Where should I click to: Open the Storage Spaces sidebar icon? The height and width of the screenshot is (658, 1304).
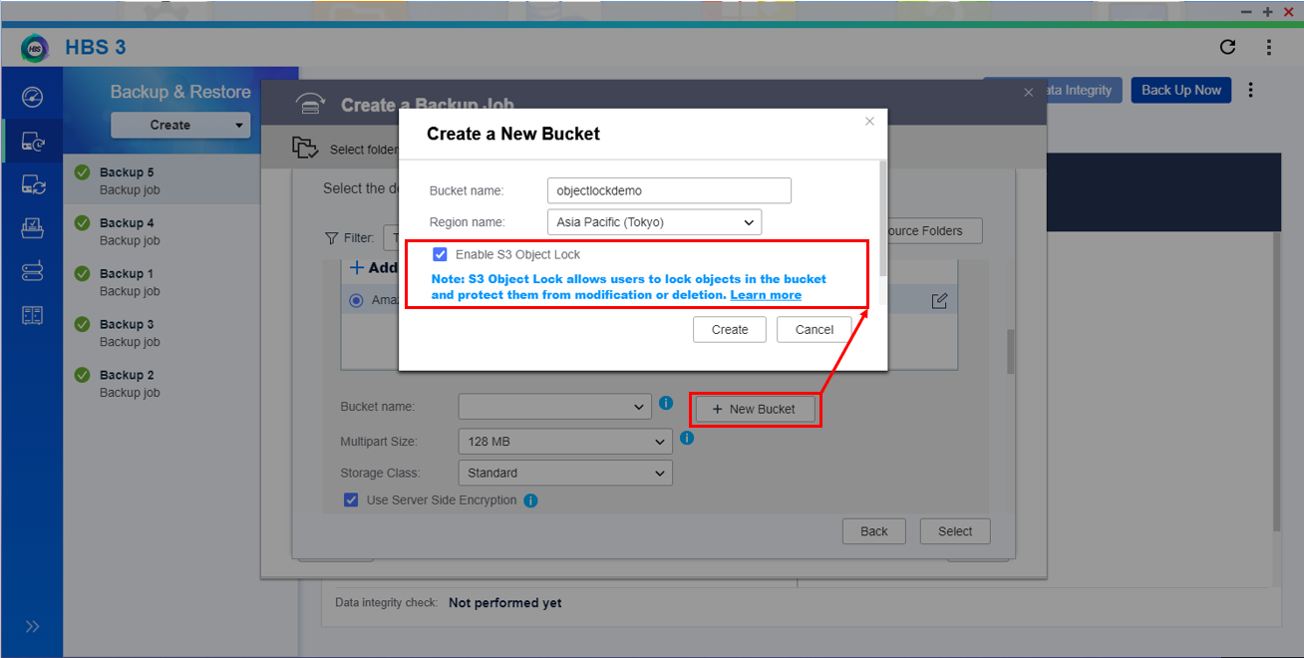tap(32, 272)
